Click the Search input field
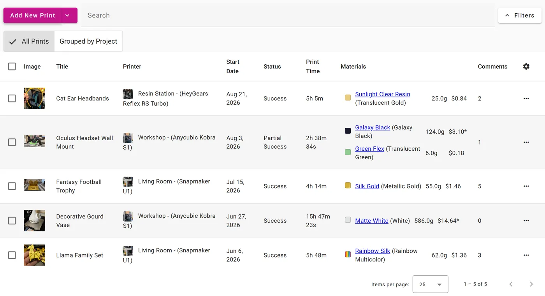This screenshot has height=296, width=545. [288, 16]
